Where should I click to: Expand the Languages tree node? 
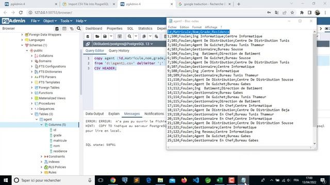(22, 40)
